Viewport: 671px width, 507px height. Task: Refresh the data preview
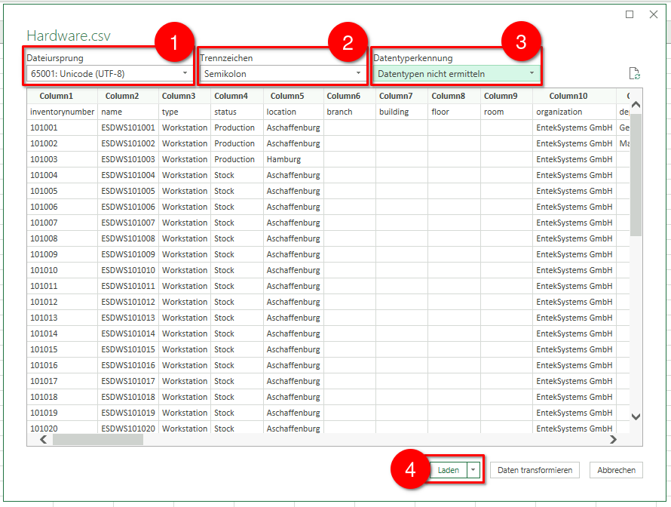click(635, 73)
